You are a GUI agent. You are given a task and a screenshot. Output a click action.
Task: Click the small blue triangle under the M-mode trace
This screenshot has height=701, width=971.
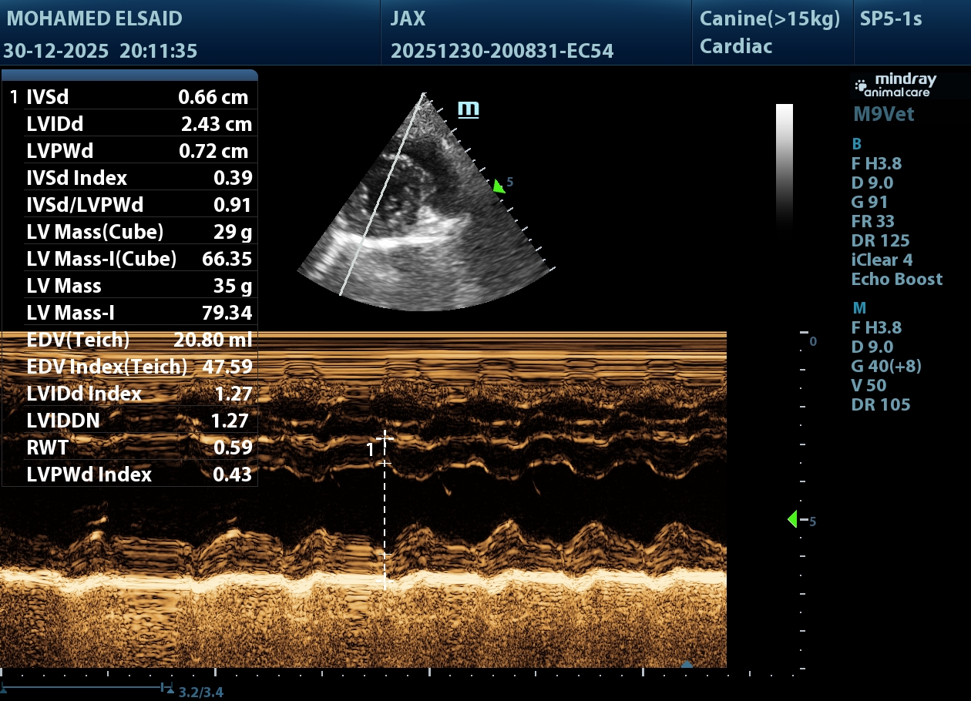tap(687, 664)
